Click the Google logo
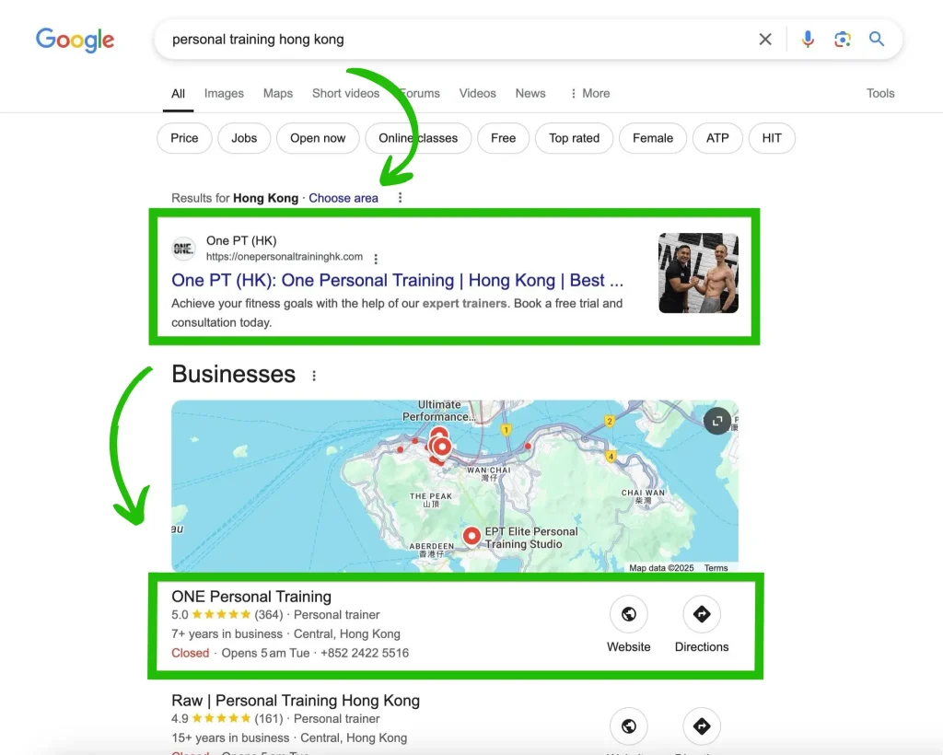The width and height of the screenshot is (943, 755). pos(75,40)
